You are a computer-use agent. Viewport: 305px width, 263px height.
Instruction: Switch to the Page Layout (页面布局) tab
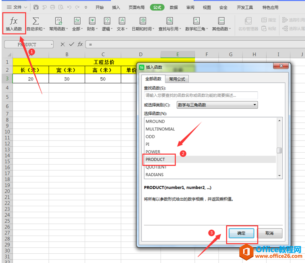(x=136, y=7)
